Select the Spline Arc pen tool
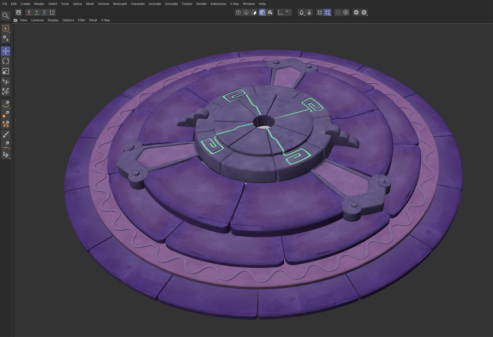 [x=6, y=104]
